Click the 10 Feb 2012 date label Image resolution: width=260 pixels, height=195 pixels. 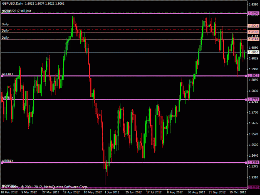coord(9,192)
